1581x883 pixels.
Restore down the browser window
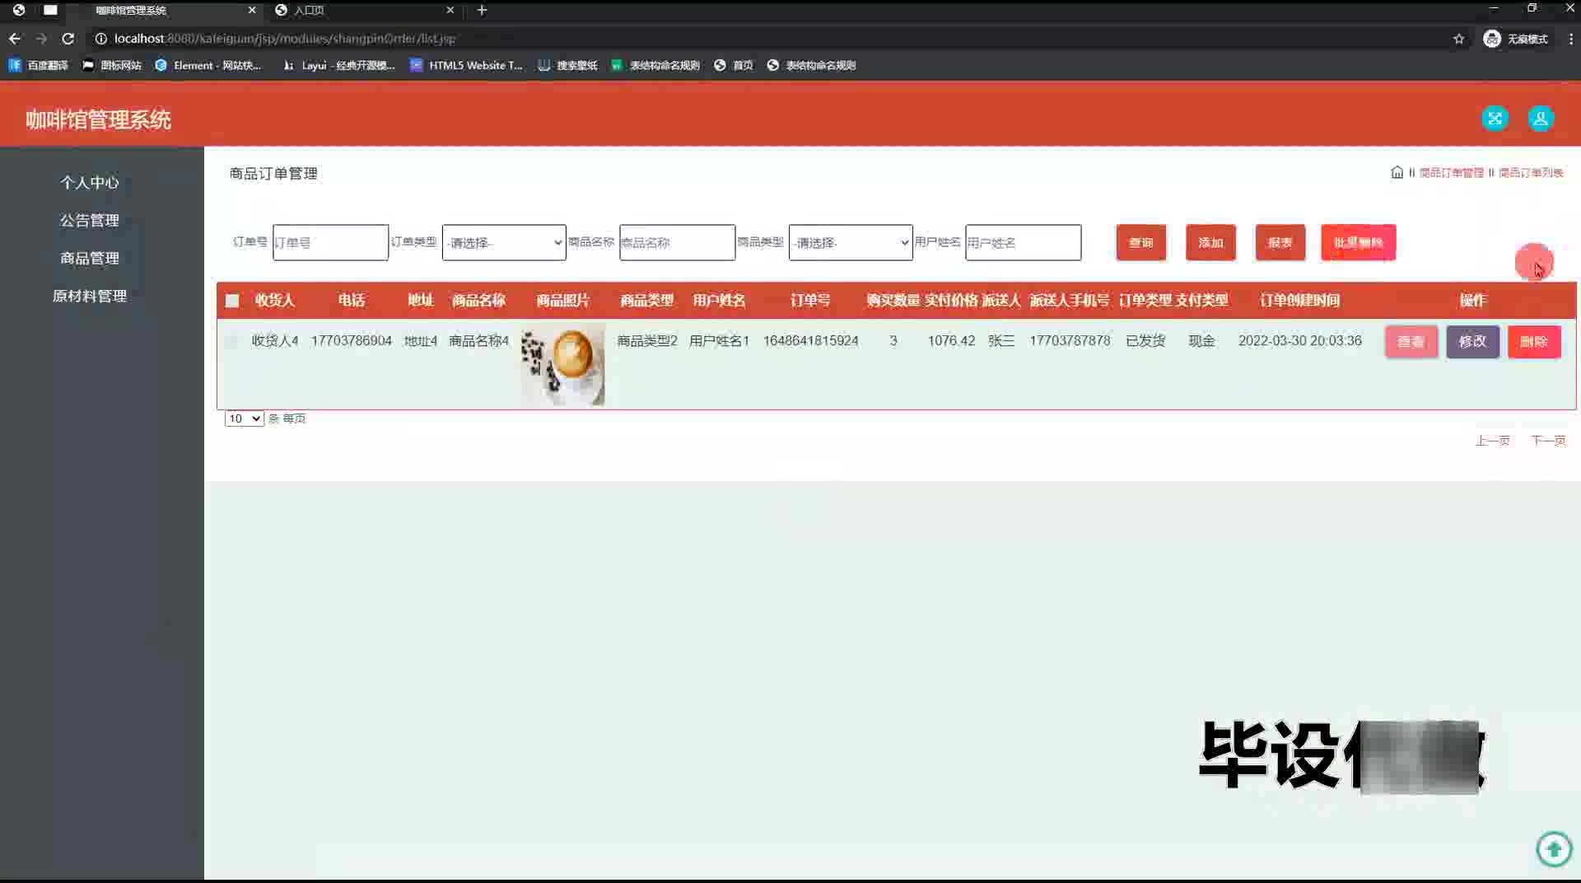click(1532, 8)
